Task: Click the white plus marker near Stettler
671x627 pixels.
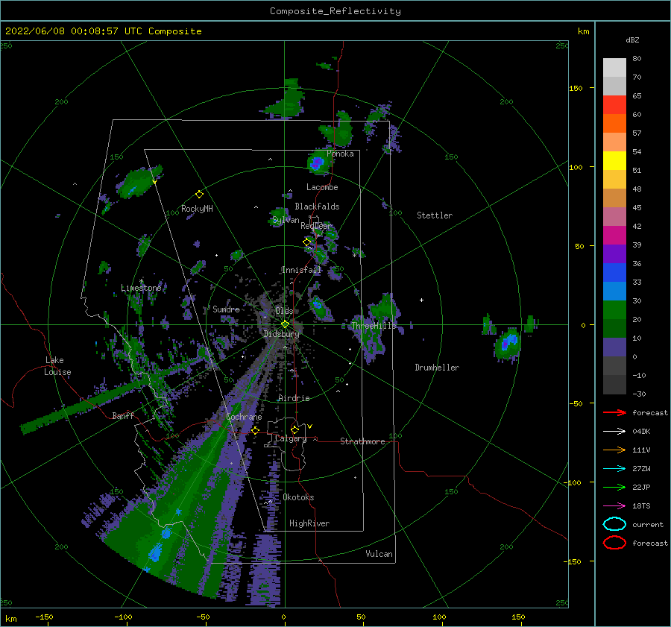Action: 421,300
